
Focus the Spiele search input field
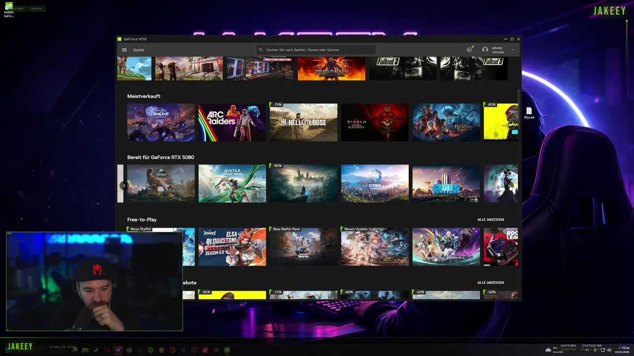(x=316, y=50)
